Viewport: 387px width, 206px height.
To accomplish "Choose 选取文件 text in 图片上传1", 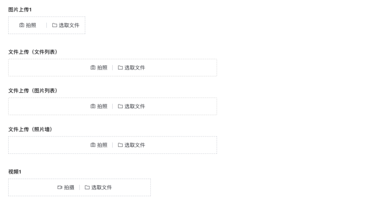I will pos(69,25).
